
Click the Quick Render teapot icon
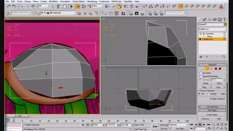pyautogui.click(x=142, y=13)
